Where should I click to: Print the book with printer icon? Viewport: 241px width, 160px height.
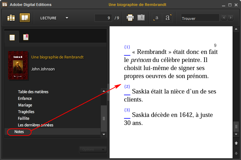click(130, 18)
